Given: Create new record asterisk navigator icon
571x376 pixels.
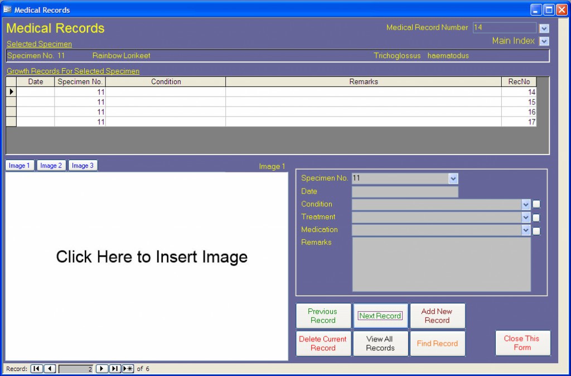Looking at the screenshot, I should (128, 369).
